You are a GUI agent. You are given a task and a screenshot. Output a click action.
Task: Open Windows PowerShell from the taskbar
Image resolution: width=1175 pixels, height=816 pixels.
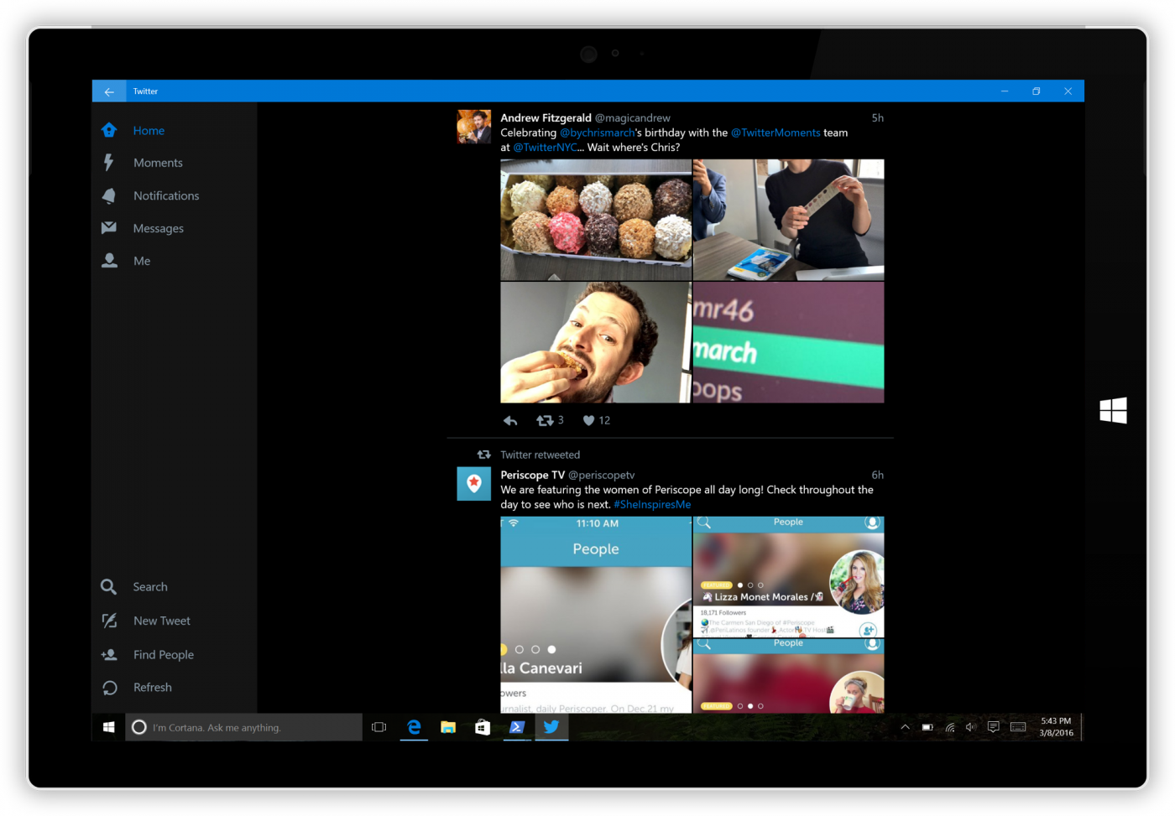517,727
